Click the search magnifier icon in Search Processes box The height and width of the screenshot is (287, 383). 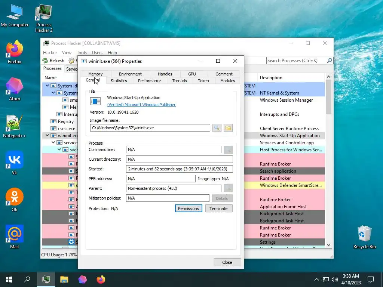pos(330,60)
